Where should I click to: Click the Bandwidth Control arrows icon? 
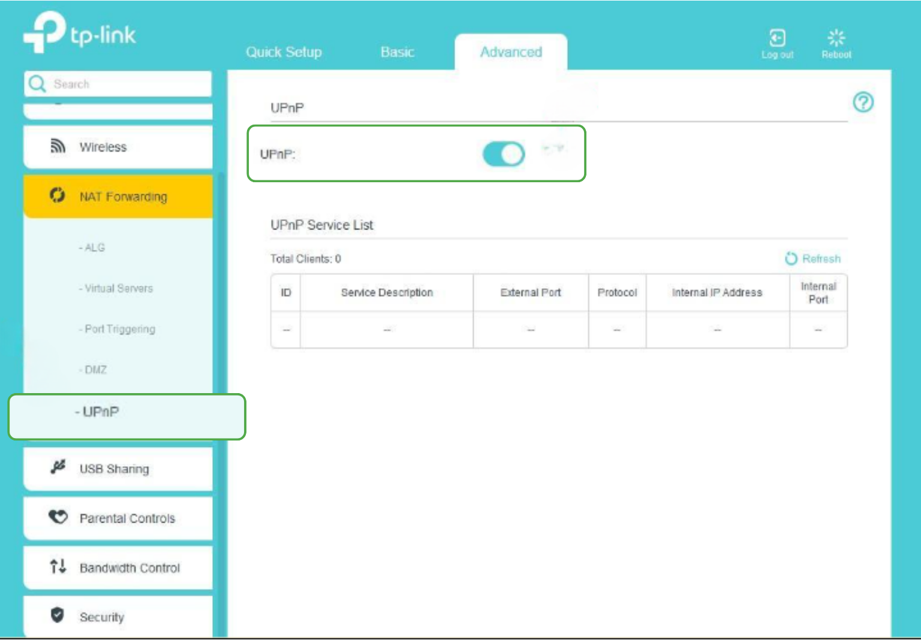coord(58,566)
